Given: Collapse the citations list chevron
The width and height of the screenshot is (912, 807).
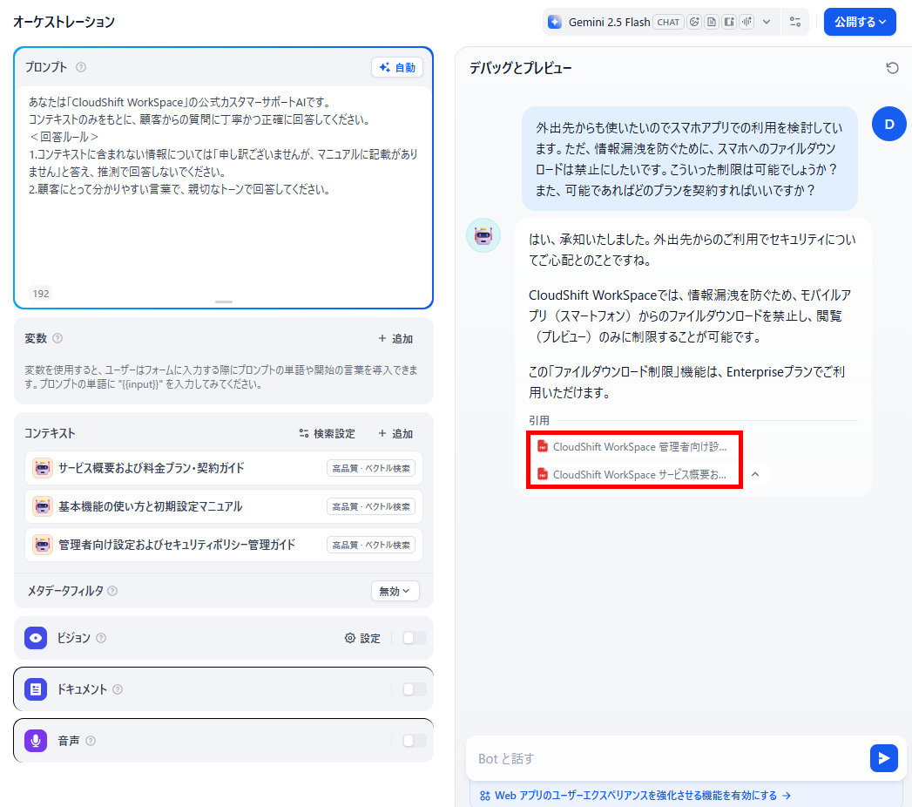Looking at the screenshot, I should (x=755, y=474).
